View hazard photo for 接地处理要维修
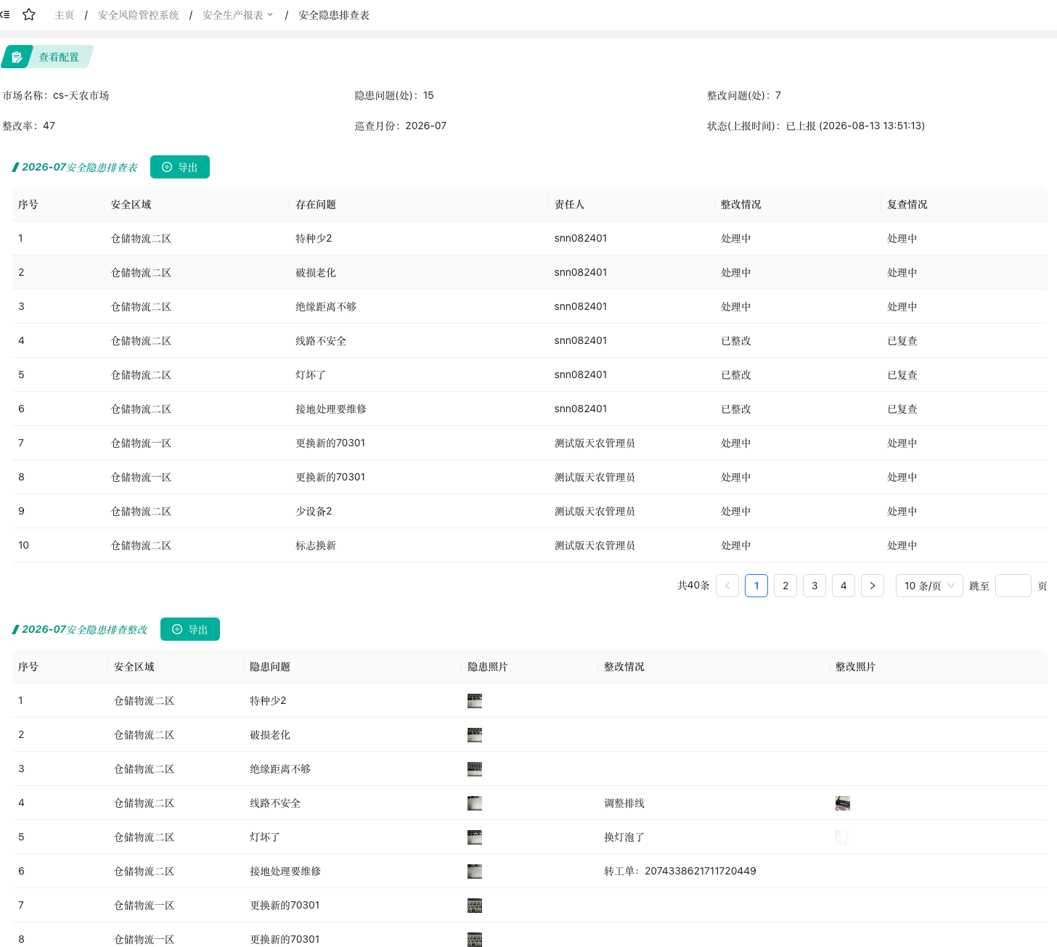The height and width of the screenshot is (947, 1057). coord(475,872)
